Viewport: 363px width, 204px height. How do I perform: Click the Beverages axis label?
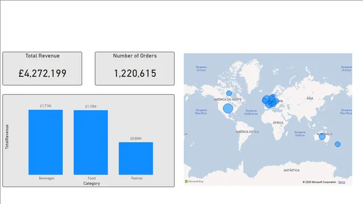(x=47, y=178)
